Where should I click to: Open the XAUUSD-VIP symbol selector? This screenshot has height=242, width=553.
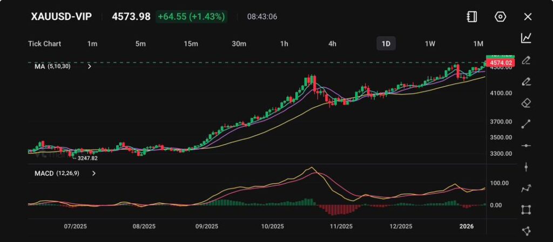pyautogui.click(x=61, y=17)
